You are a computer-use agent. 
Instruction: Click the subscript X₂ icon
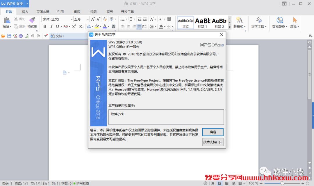(81, 26)
